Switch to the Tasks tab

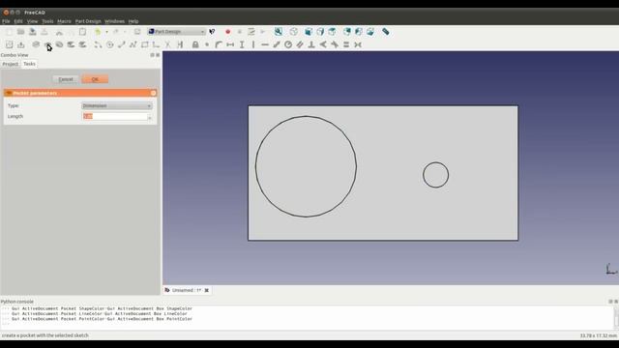[x=29, y=64]
